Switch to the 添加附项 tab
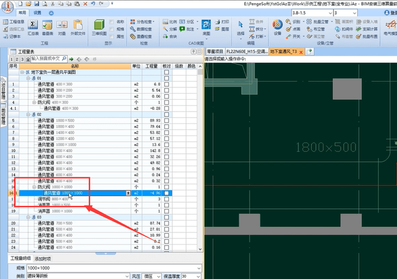 click(x=43, y=259)
